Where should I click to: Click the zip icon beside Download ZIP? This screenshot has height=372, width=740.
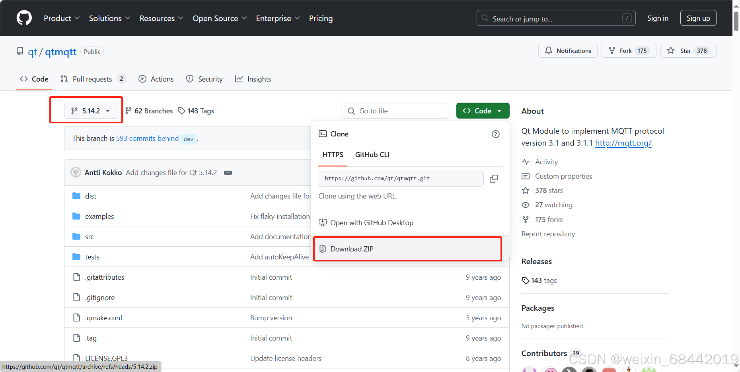click(x=323, y=249)
